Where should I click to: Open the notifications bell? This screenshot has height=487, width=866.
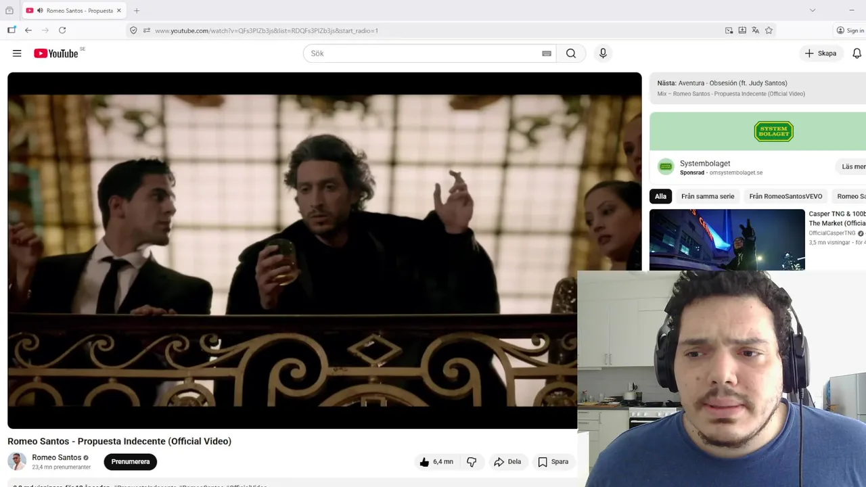(857, 53)
